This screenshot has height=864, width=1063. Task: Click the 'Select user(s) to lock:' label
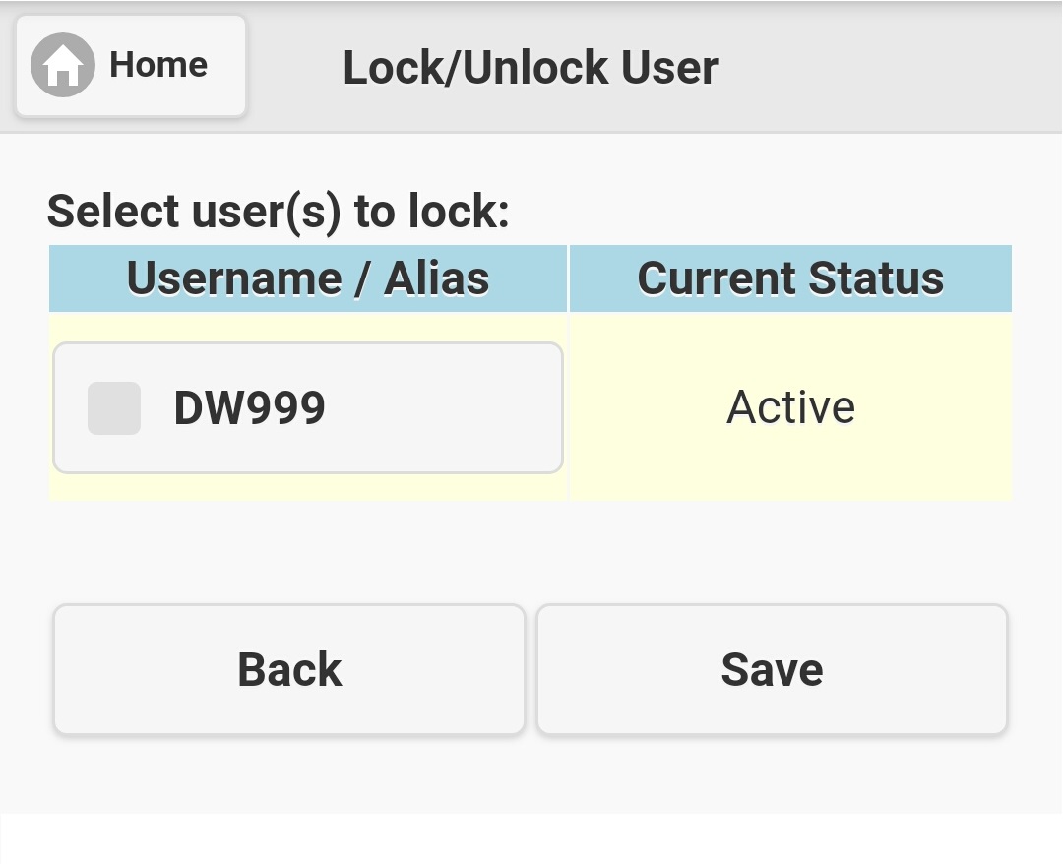tap(279, 211)
